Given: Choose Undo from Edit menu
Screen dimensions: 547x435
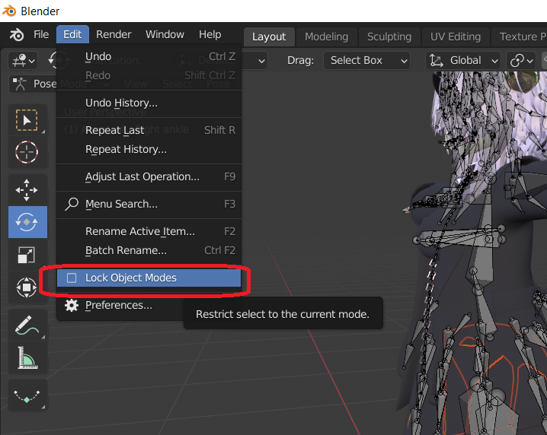Looking at the screenshot, I should pyautogui.click(x=149, y=56).
